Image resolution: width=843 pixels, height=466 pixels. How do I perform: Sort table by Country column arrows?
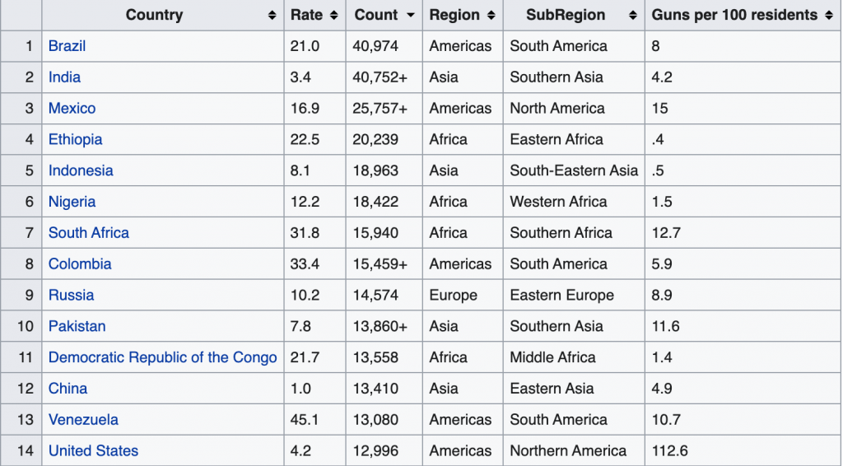point(272,16)
